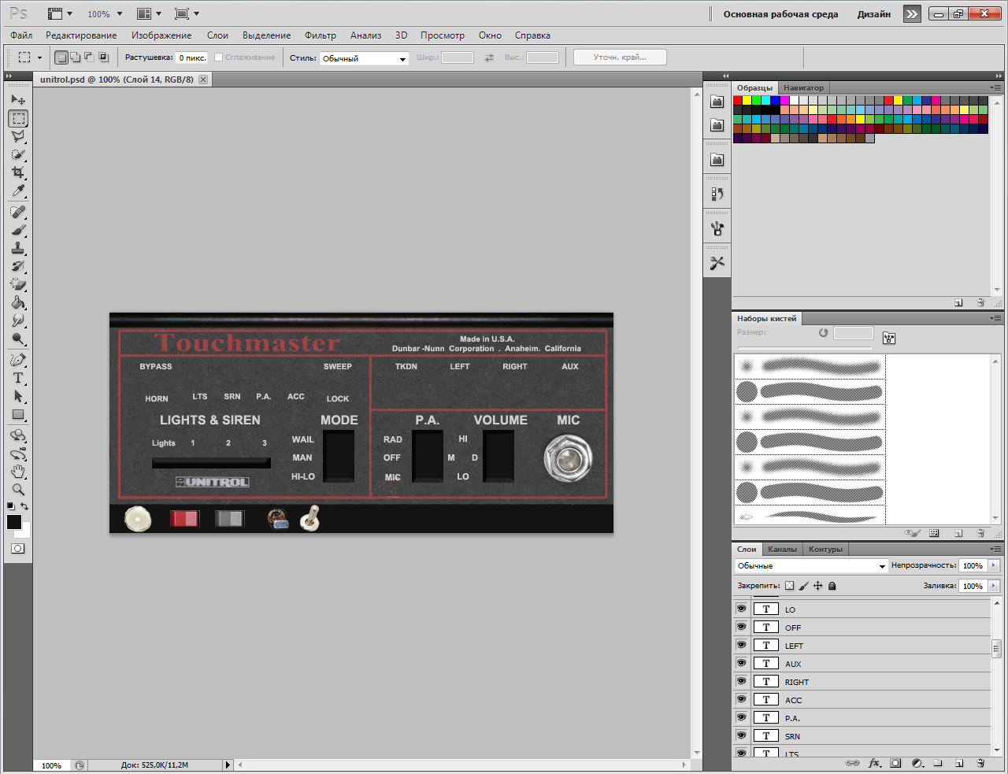Select the Zoom tool in toolbox

coord(18,490)
